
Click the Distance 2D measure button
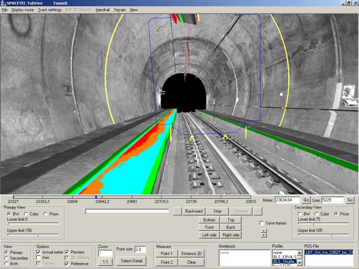pos(192,254)
